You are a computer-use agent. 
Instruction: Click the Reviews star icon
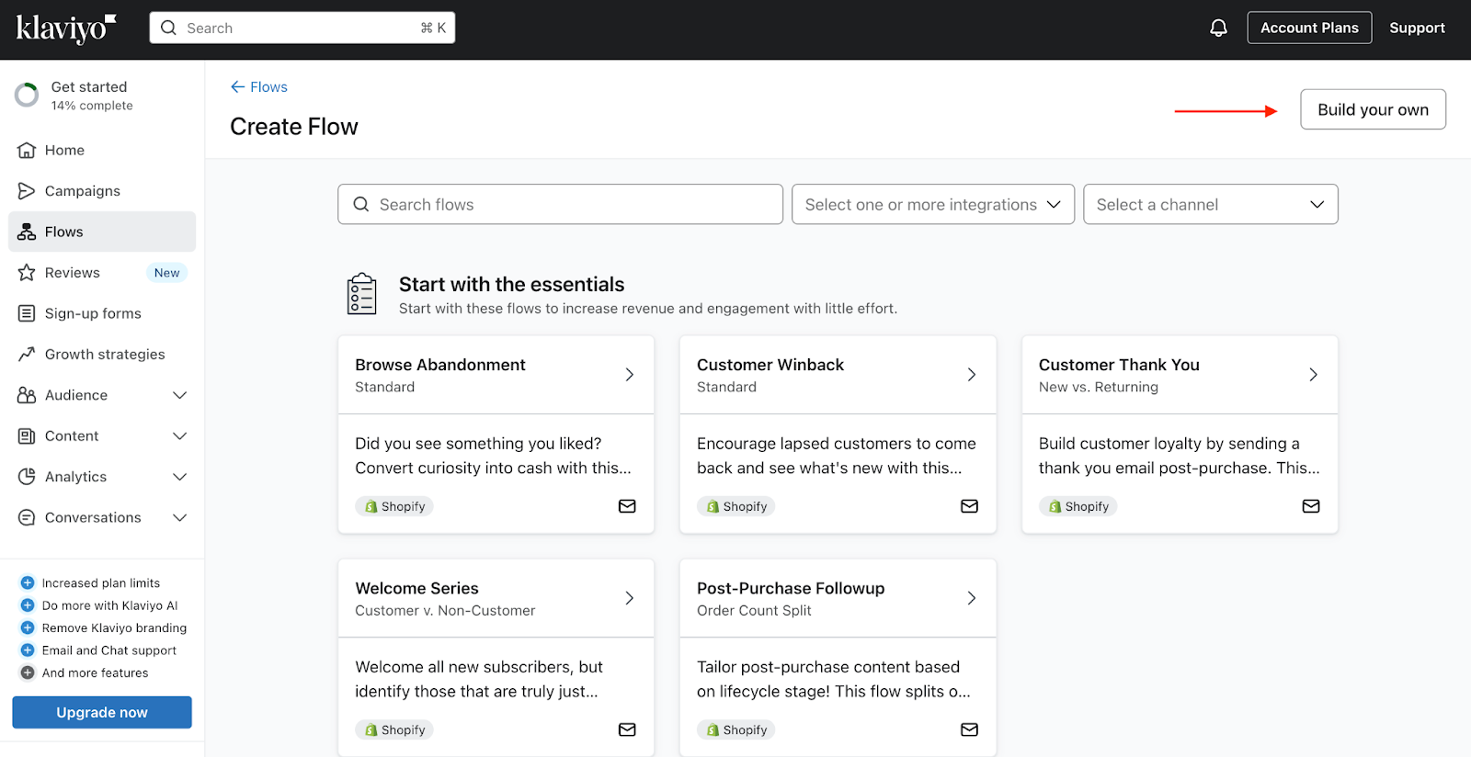tap(27, 273)
